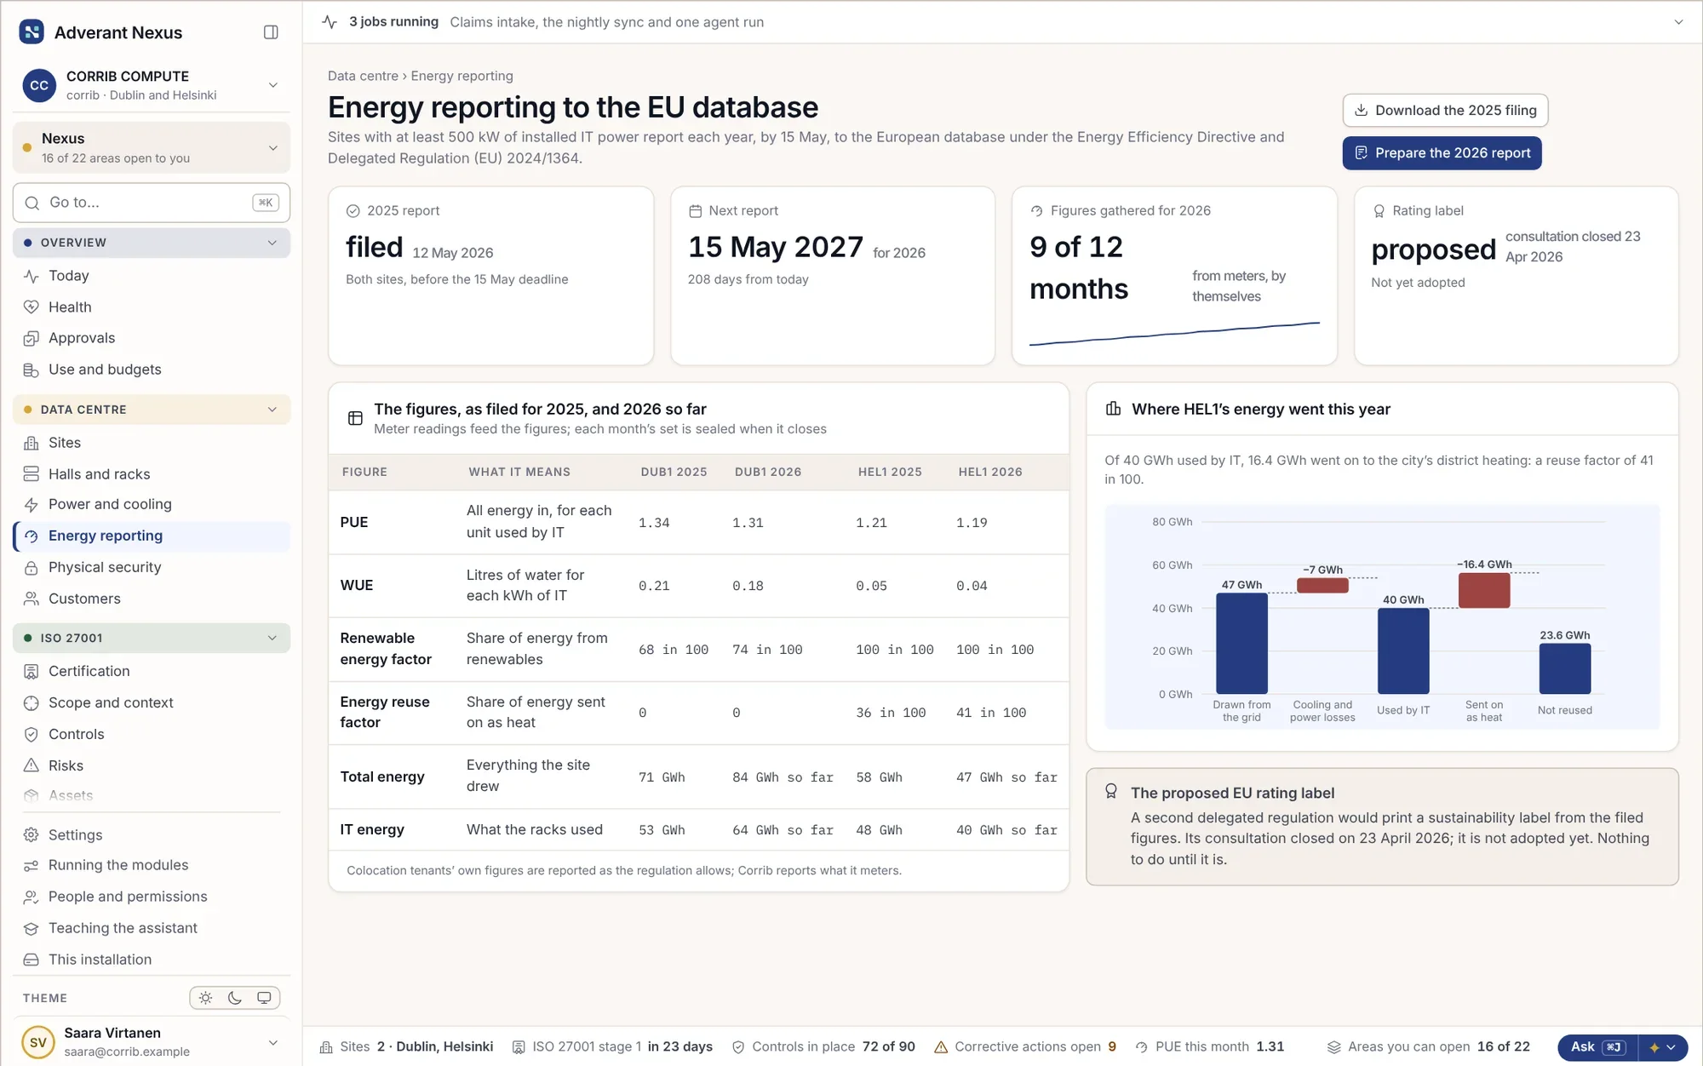Open Today activity icon in sidebar
Image resolution: width=1703 pixels, height=1066 pixels.
[x=32, y=276]
